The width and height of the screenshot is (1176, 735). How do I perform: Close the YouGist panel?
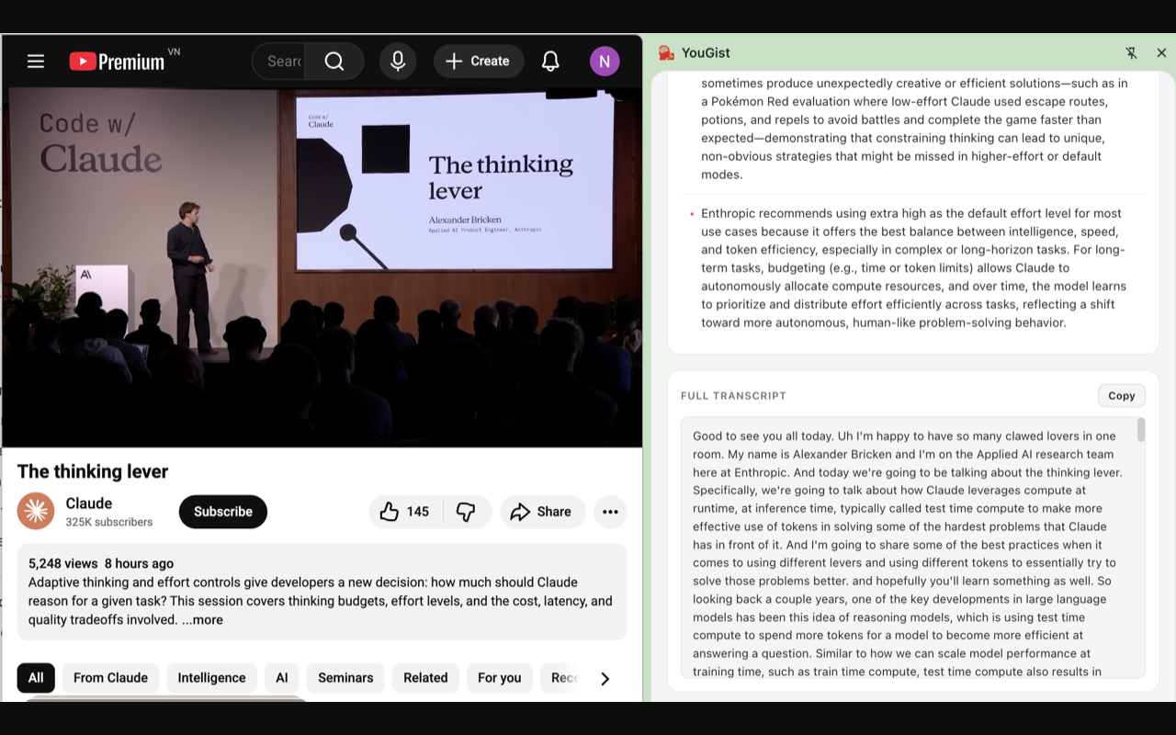point(1161,53)
